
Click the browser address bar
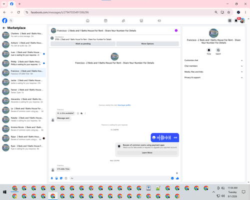coord(120,12)
